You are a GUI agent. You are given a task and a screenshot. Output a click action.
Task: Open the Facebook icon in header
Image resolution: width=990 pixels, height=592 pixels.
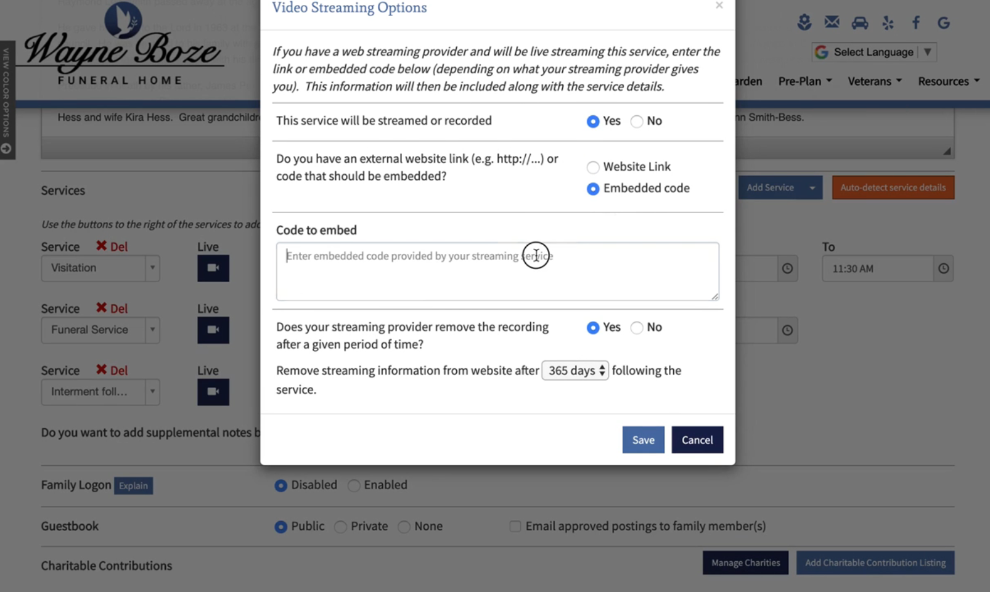tap(915, 23)
